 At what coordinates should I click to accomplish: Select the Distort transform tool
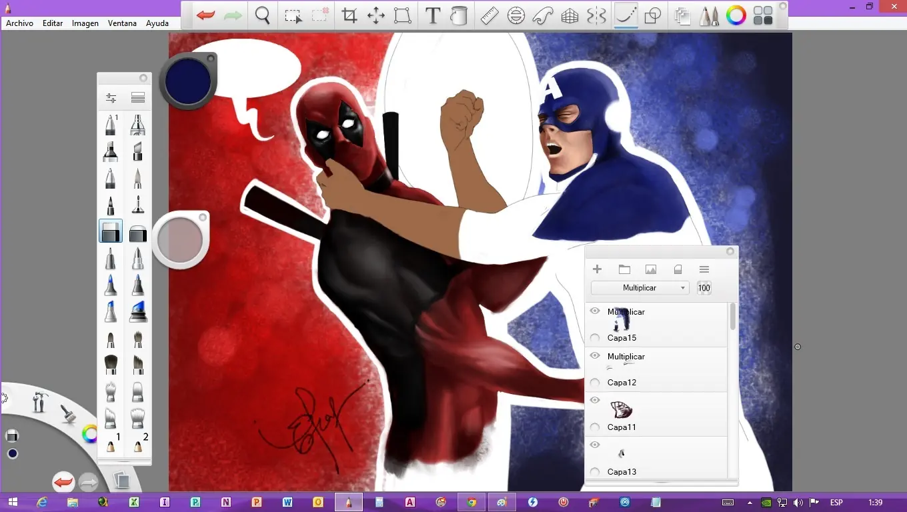click(402, 15)
